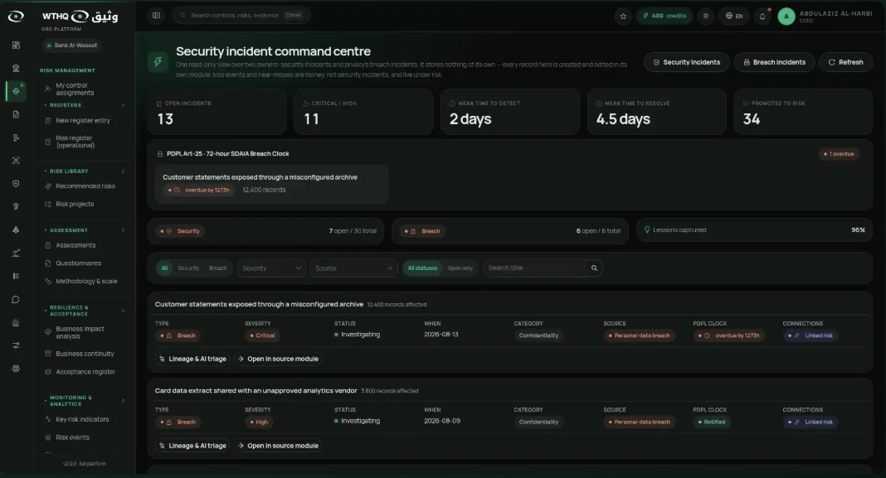Select the All incident type filter
This screenshot has width=886, height=478.
(x=164, y=268)
